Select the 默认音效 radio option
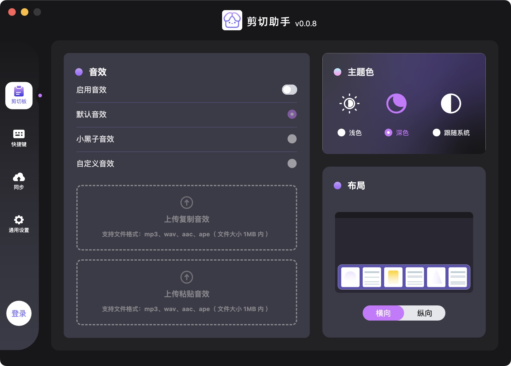 292,114
